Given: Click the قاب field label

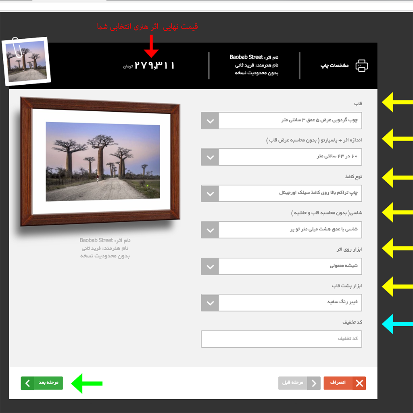Looking at the screenshot, I should [358, 104].
